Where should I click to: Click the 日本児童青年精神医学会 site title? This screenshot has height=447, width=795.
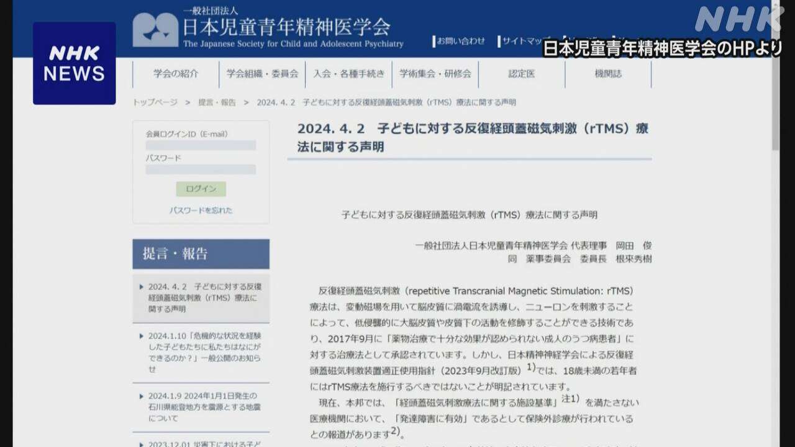click(286, 27)
